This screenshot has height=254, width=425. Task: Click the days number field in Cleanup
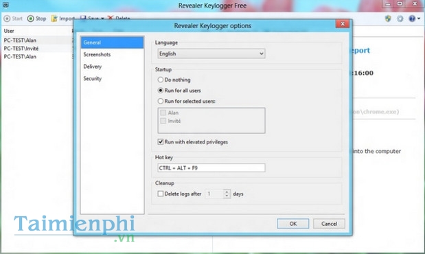pos(214,194)
